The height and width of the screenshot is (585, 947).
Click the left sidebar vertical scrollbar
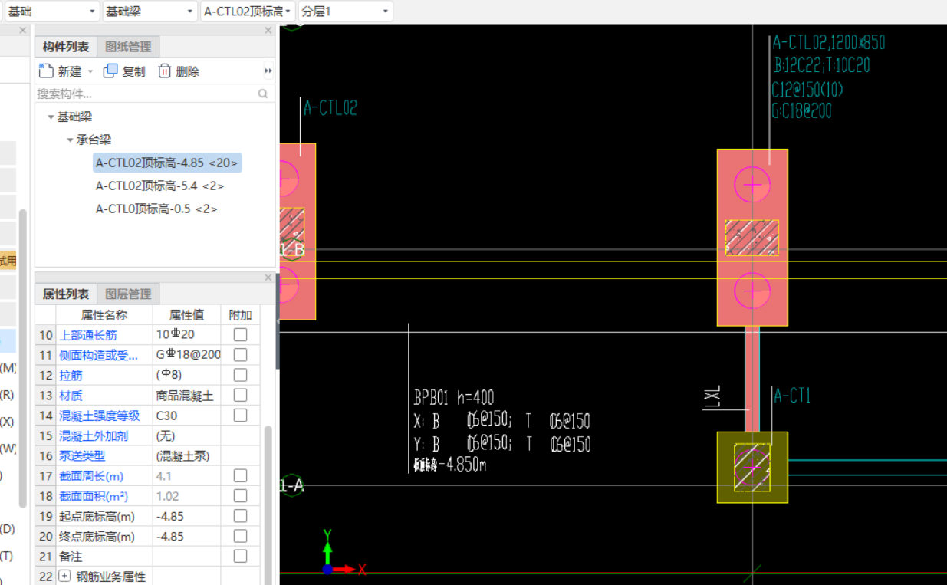click(x=23, y=357)
